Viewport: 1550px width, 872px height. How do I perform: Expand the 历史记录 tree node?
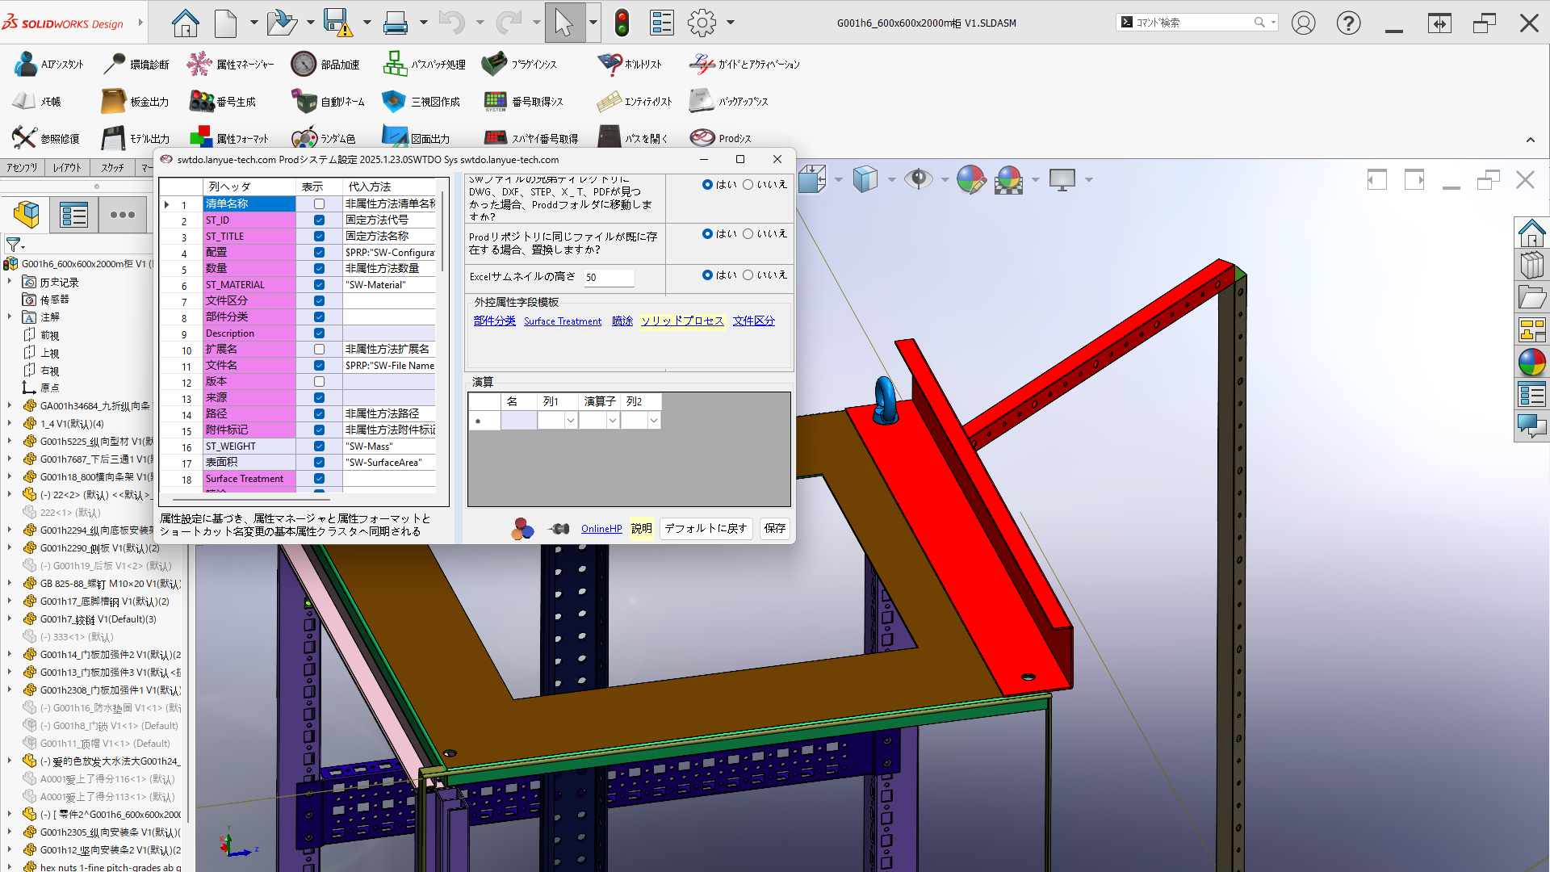(x=10, y=282)
